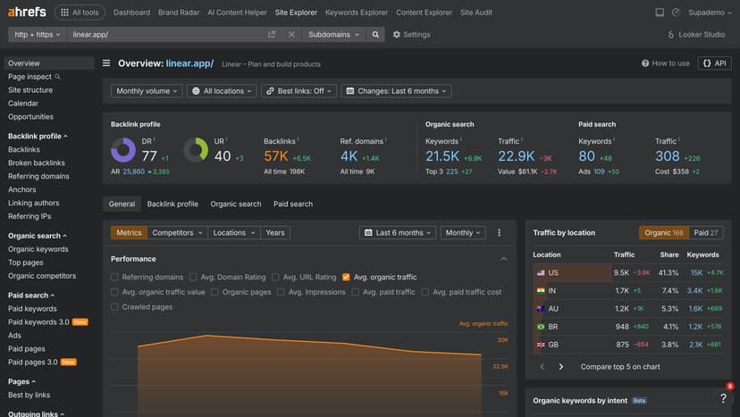Open Monthly volume dropdown

pyautogui.click(x=147, y=91)
